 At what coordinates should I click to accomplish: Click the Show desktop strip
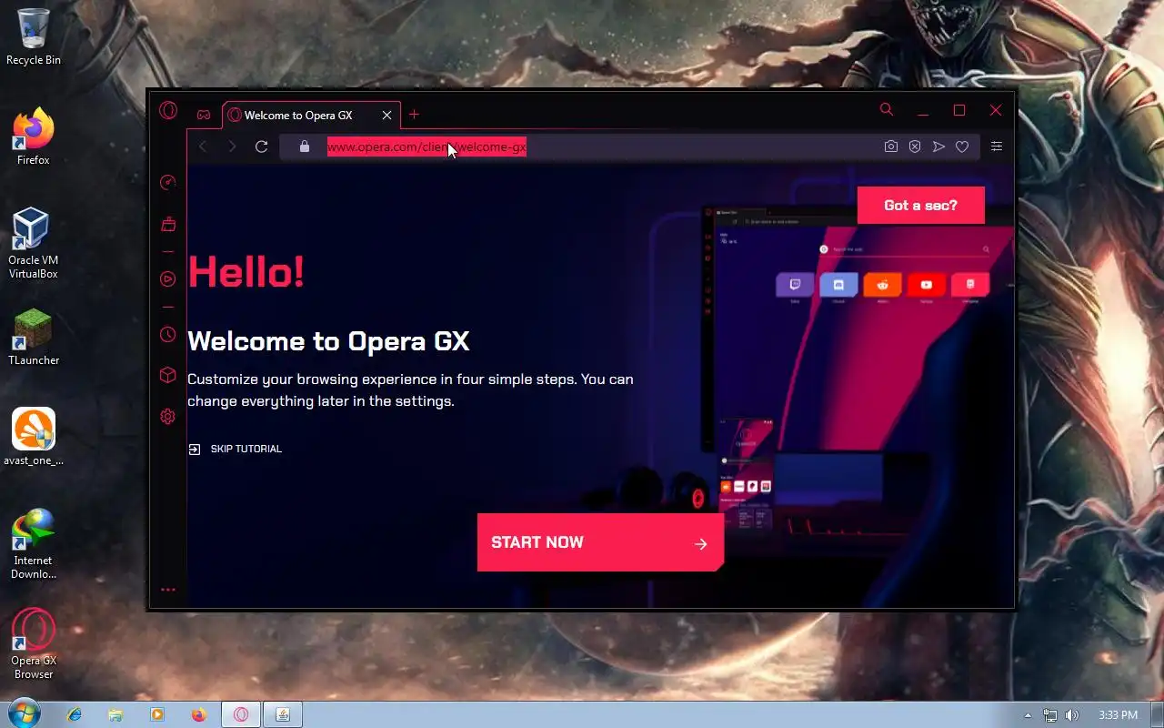pyautogui.click(x=1157, y=715)
